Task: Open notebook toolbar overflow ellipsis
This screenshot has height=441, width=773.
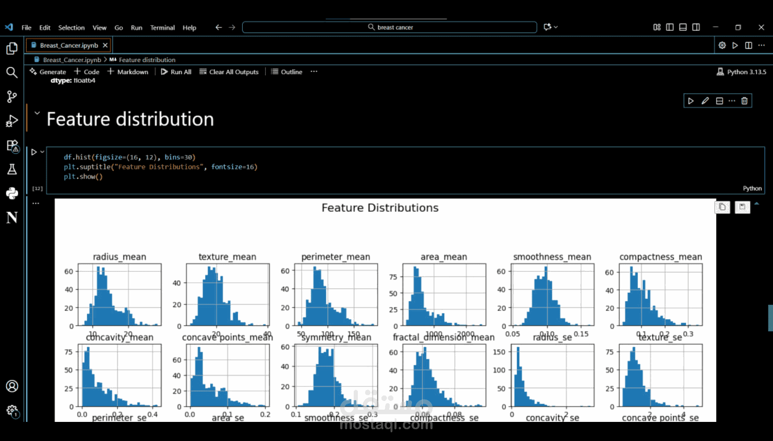Action: 314,72
